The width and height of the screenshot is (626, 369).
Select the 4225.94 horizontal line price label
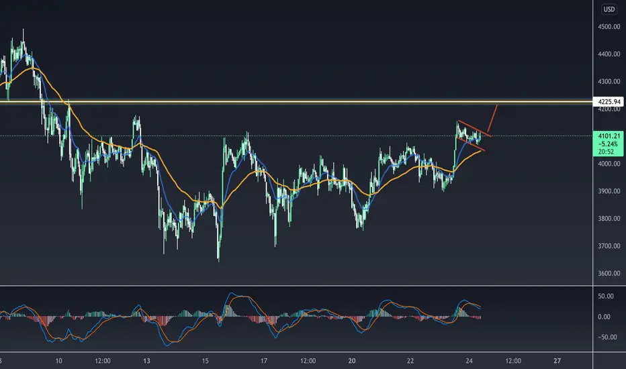click(609, 102)
